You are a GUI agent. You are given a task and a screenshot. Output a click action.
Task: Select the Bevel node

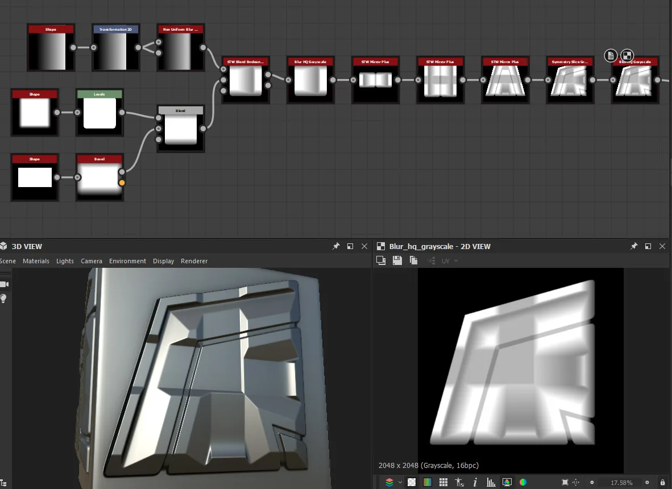[99, 177]
